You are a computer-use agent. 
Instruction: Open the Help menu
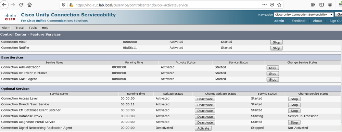45,28
